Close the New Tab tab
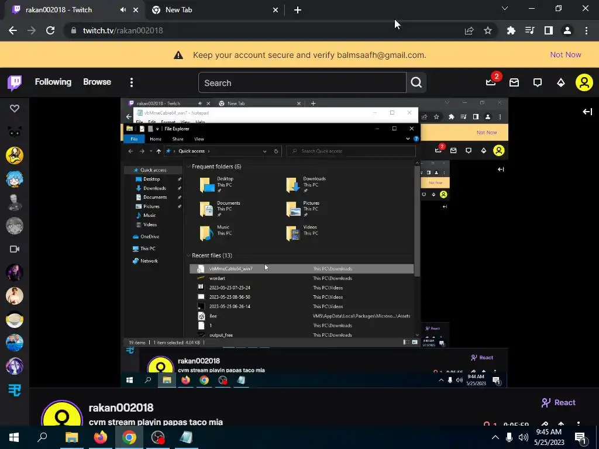Viewport: 599px width, 449px height. tap(276, 11)
